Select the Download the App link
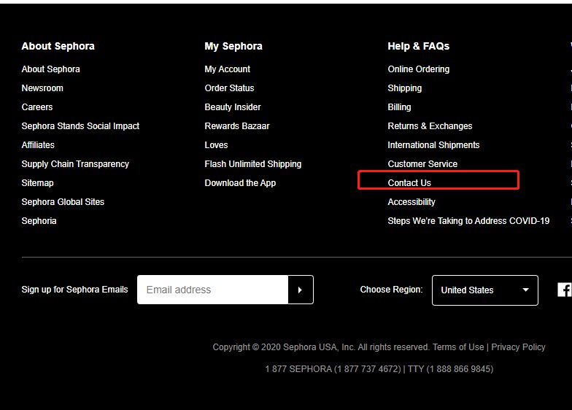The image size is (572, 410). 241,183
